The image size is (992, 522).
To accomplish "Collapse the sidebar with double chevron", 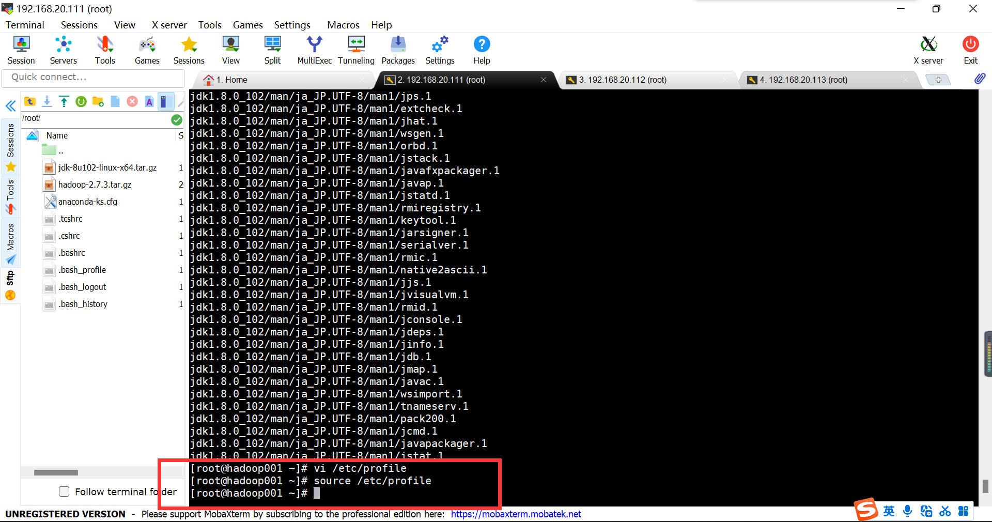I will [10, 106].
